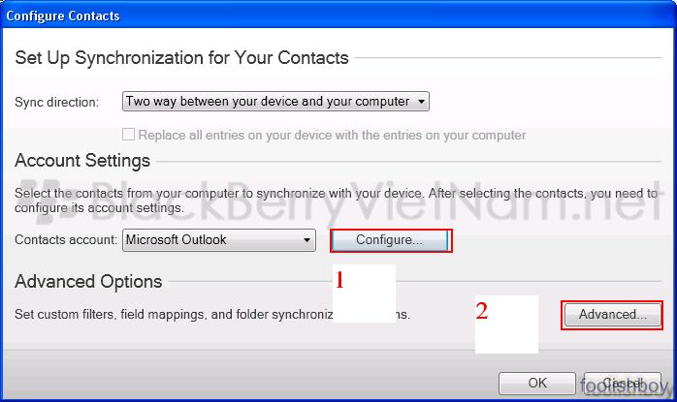Click the Configure... button
Viewport: 677px width, 402px height.
(x=390, y=240)
